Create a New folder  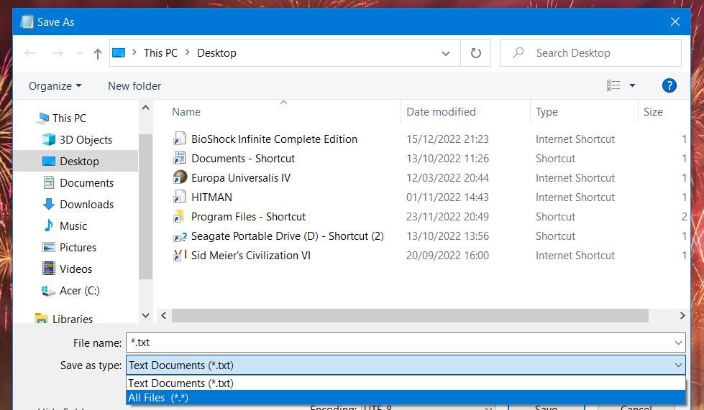(134, 86)
